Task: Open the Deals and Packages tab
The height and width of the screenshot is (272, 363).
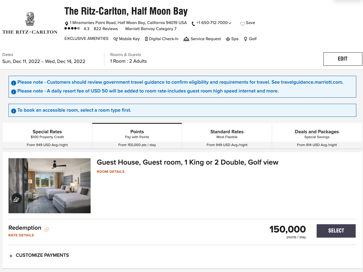Action: pyautogui.click(x=317, y=134)
